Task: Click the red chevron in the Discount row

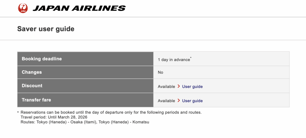Action: point(179,86)
